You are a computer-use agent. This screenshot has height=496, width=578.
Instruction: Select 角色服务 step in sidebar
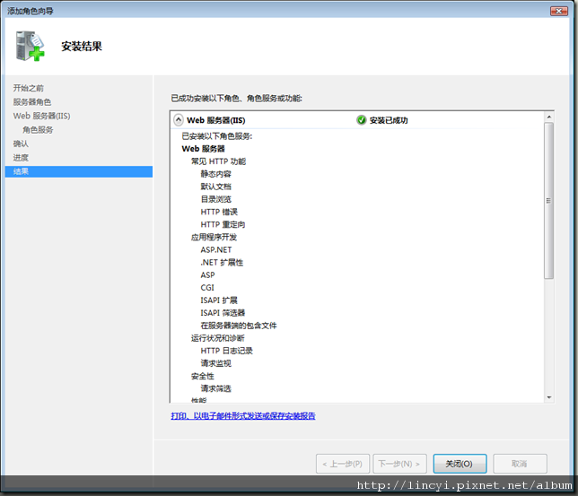point(38,130)
